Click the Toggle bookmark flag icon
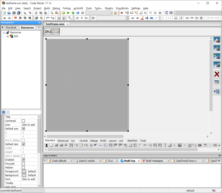This screenshot has height=193, width=222. pyautogui.click(x=16, y=18)
